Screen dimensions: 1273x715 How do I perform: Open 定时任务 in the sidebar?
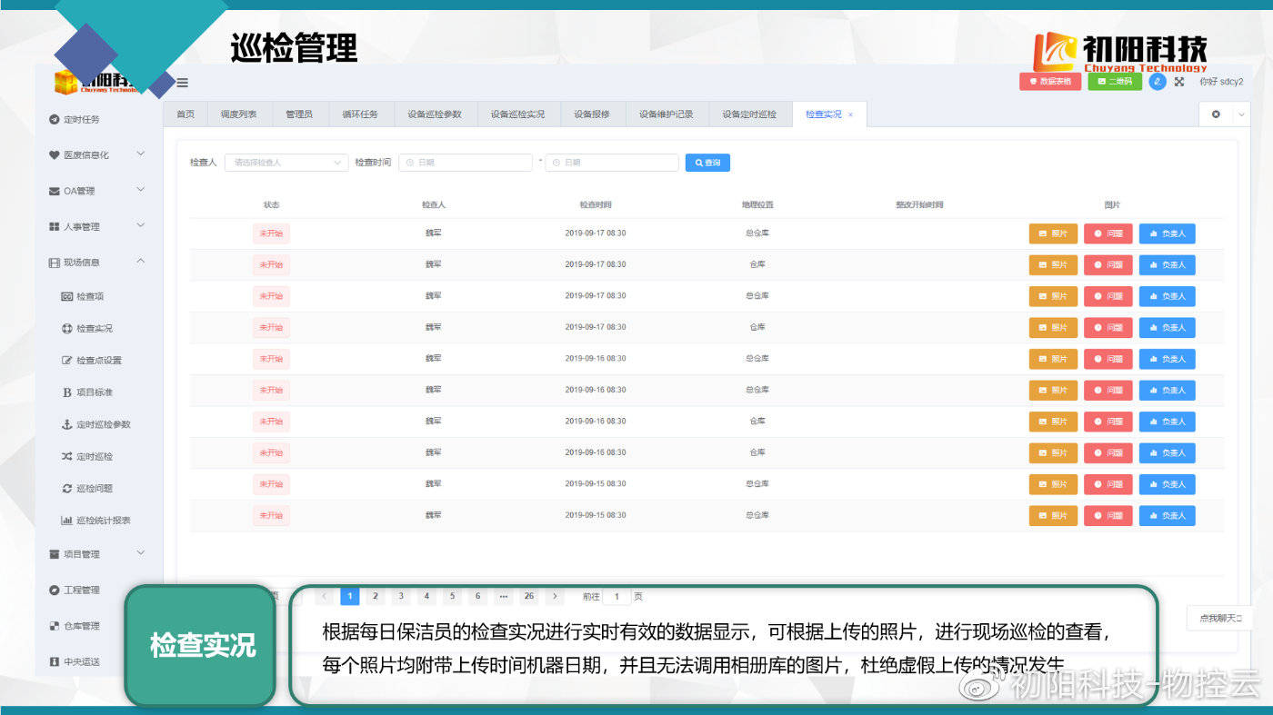[x=75, y=119]
